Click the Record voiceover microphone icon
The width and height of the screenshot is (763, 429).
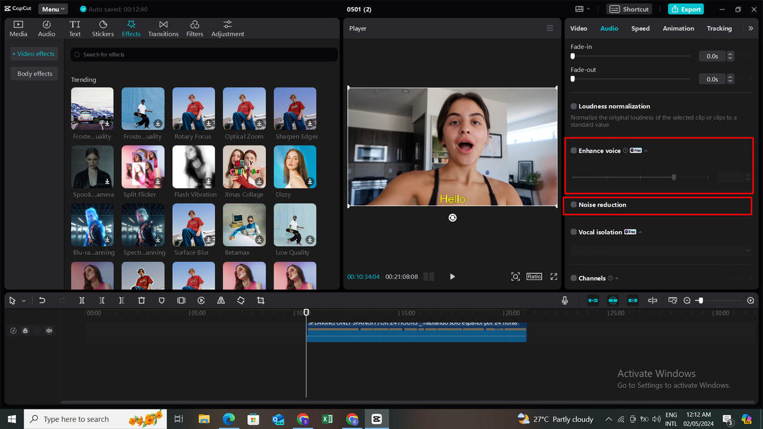point(564,300)
